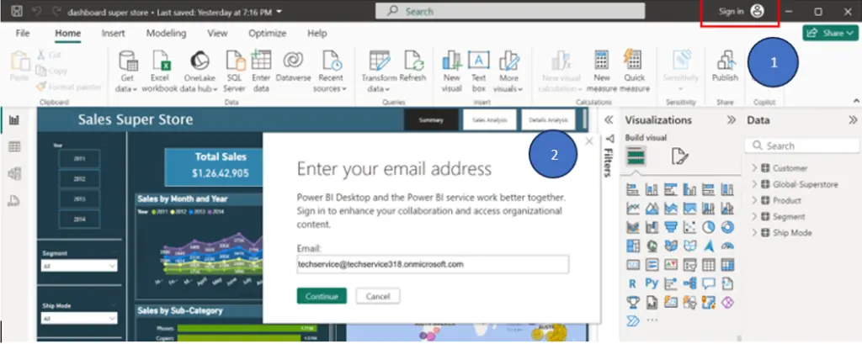Toggle year 2012 in Year slicer
The image size is (862, 344).
coord(80,178)
